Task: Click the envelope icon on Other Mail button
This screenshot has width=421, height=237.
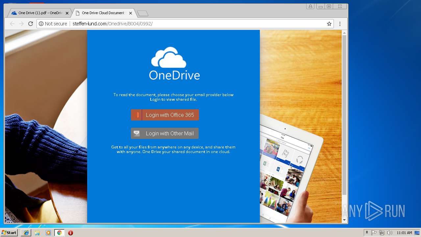Action: 136,133
